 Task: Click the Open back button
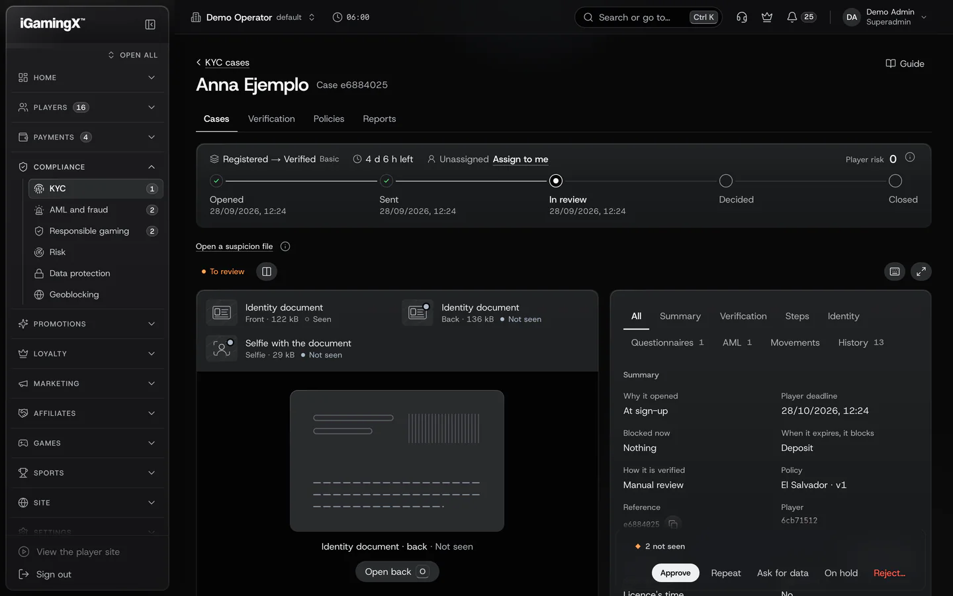coord(397,571)
